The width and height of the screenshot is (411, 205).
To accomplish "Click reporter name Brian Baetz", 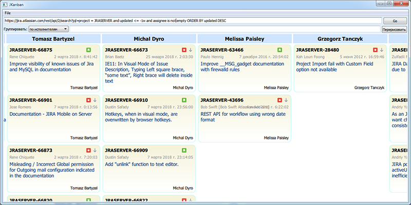I will click(x=114, y=57).
